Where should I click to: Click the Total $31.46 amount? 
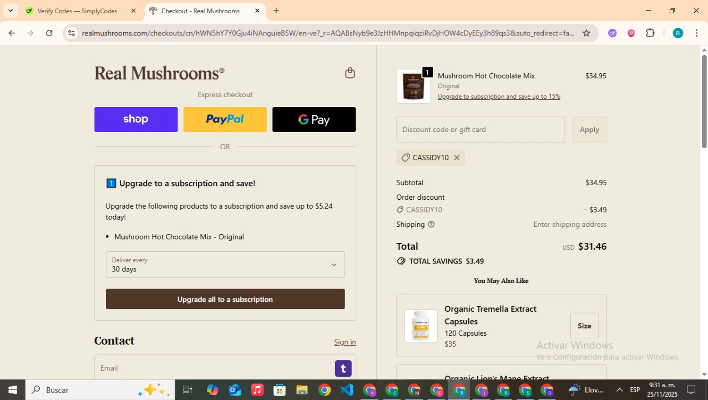click(592, 247)
